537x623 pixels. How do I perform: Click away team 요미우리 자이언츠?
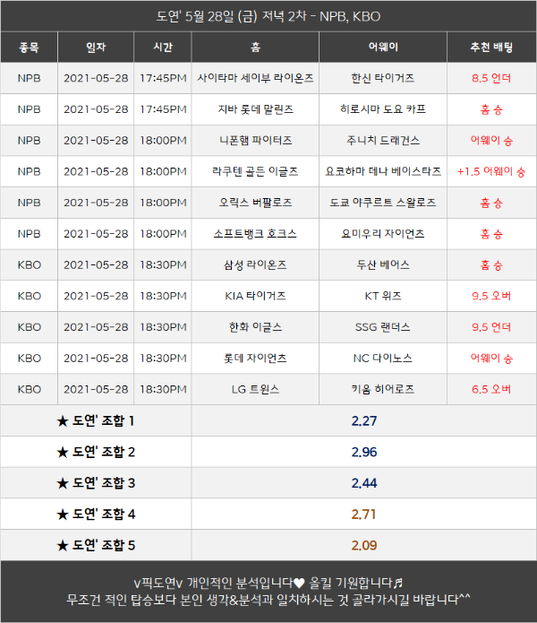point(383,234)
